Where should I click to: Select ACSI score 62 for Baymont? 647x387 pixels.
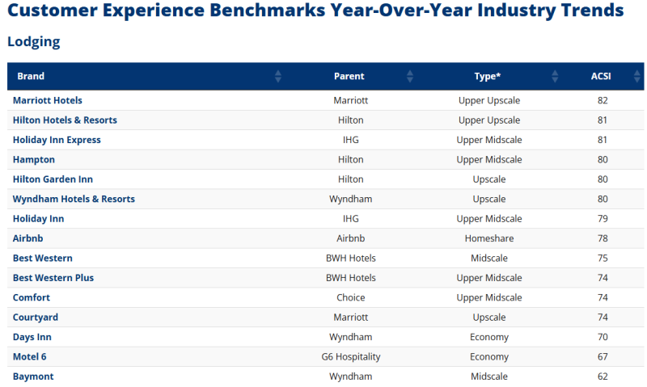(603, 376)
